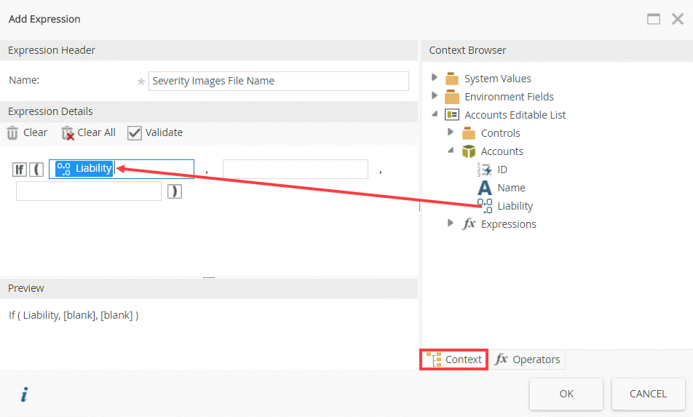Expand the System Values node

click(435, 78)
